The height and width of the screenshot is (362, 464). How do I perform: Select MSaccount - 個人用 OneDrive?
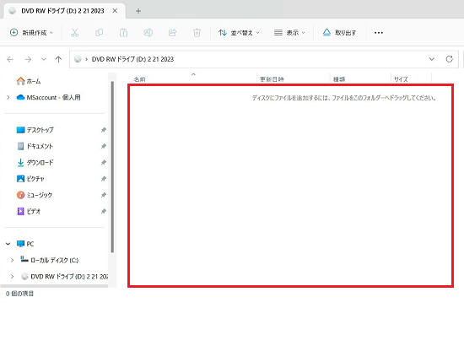coord(49,97)
